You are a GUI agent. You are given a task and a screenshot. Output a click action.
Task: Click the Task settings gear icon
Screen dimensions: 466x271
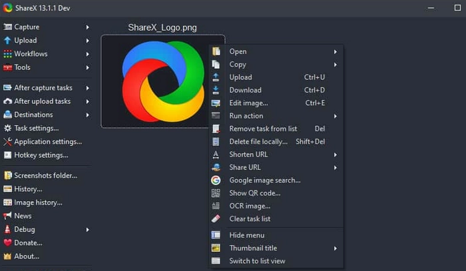click(x=7, y=128)
